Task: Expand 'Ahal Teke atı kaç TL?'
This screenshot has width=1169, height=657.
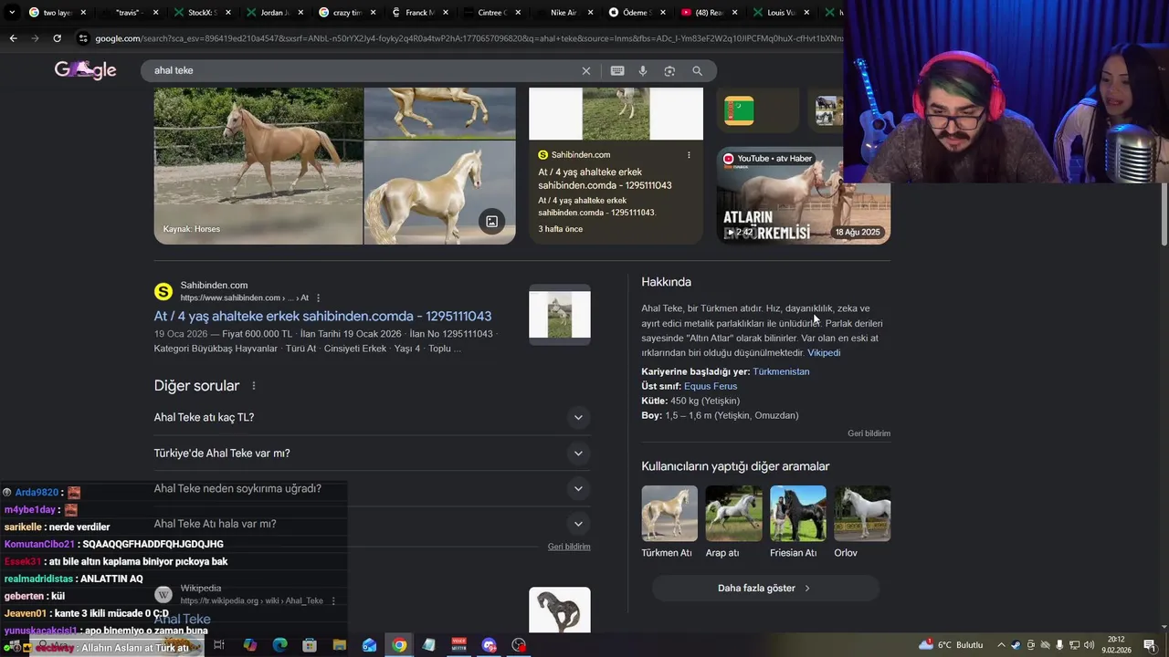Action: tap(373, 417)
